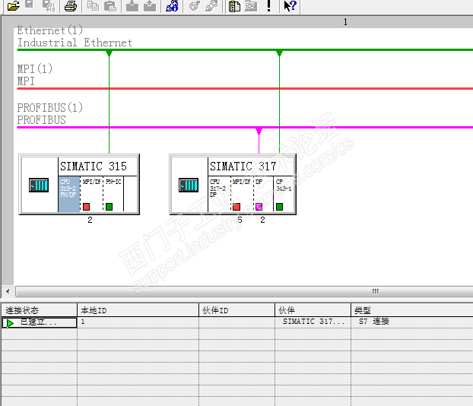
Task: Select the red MPI subnet line
Action: 245,89
